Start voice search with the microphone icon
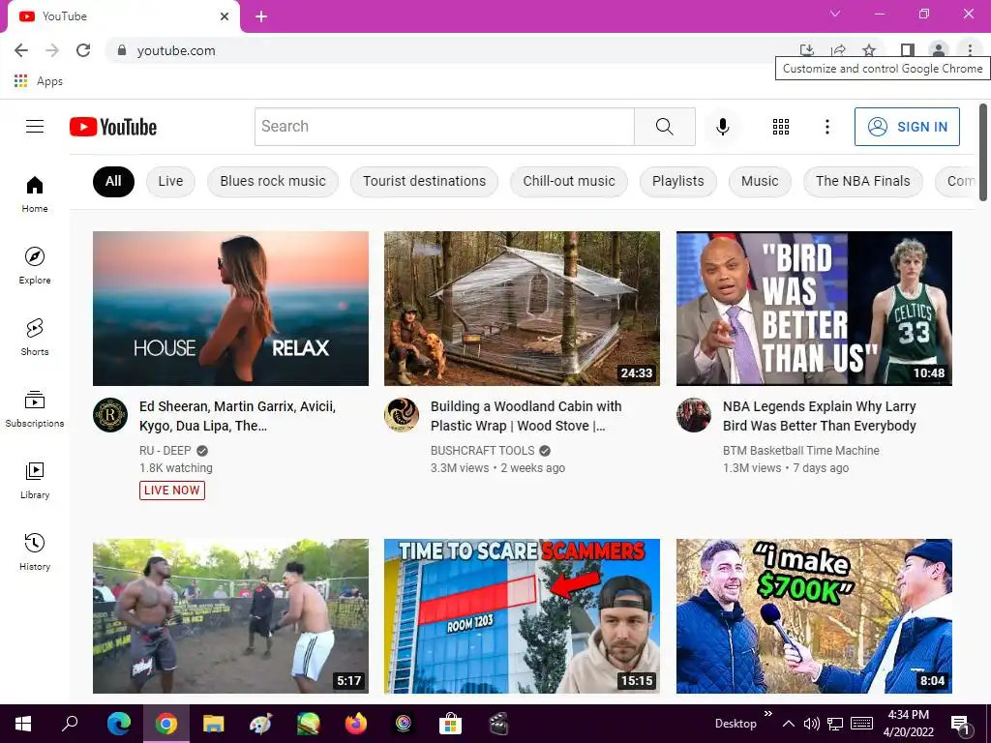 coord(722,127)
